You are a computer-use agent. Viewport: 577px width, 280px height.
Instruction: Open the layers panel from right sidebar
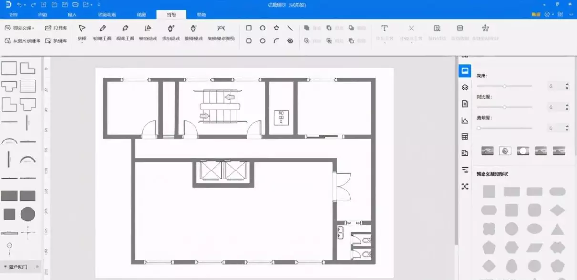click(465, 87)
